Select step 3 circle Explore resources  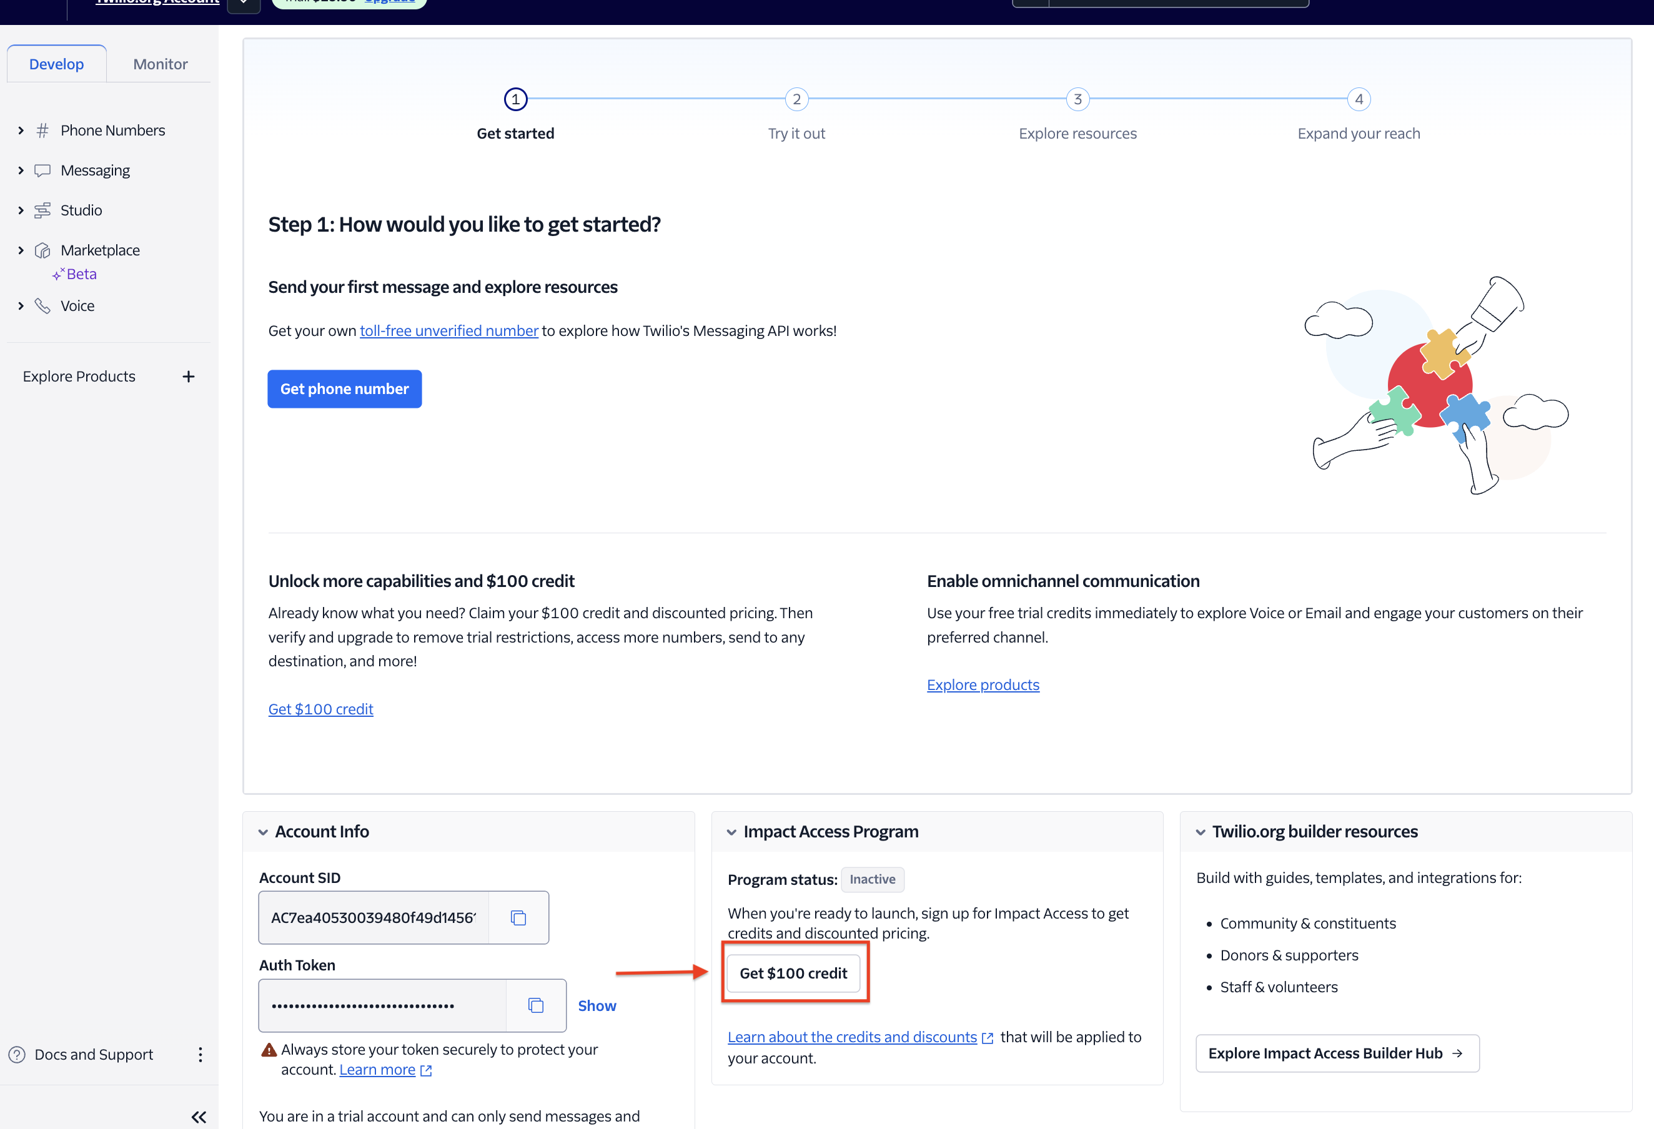[1077, 99]
